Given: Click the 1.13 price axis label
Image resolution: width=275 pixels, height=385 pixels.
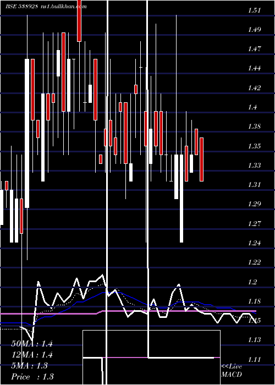Looking at the screenshot, I should coord(254,340).
